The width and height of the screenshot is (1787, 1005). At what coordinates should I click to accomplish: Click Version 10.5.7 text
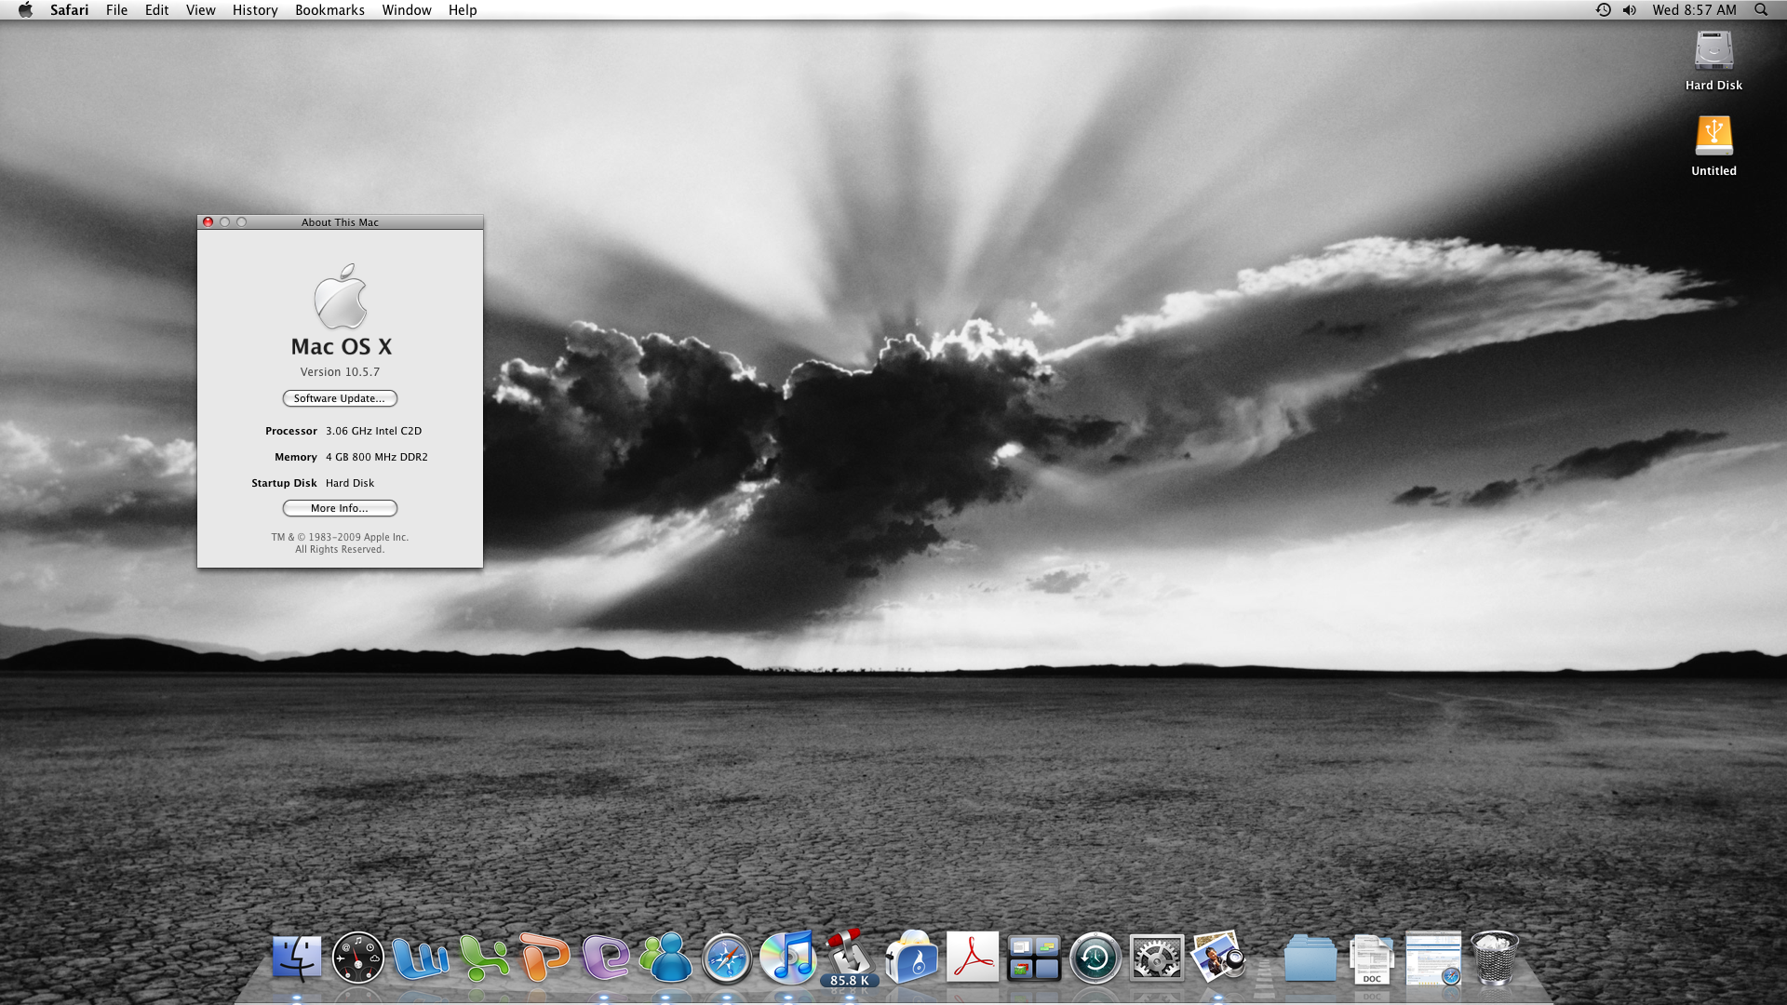(340, 372)
